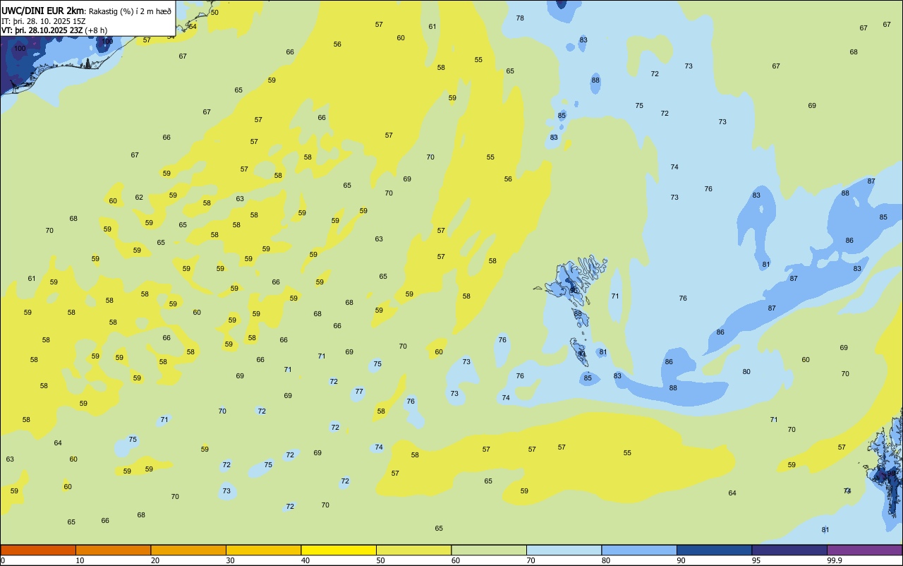Click the 'Rakastig (%) í 2 m hæð' label

pyautogui.click(x=130, y=11)
